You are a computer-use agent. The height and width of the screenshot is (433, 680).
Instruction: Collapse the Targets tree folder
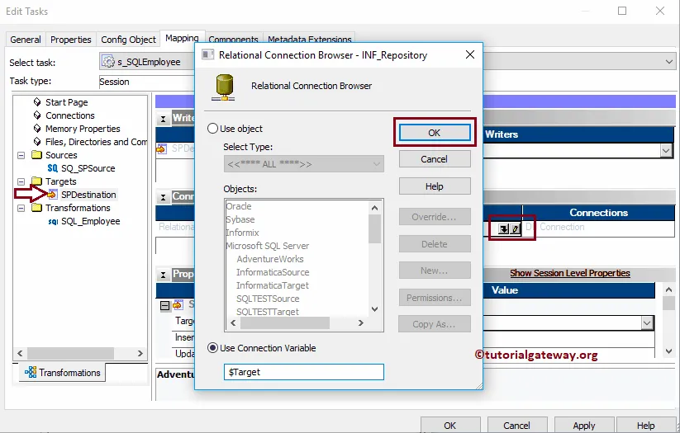[x=21, y=181]
